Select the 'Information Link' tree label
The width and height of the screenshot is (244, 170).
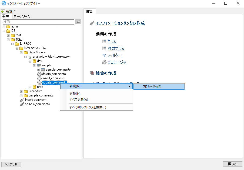(x=35, y=48)
